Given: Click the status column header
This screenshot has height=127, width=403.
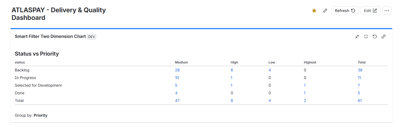Looking at the screenshot, I should coord(20,62).
